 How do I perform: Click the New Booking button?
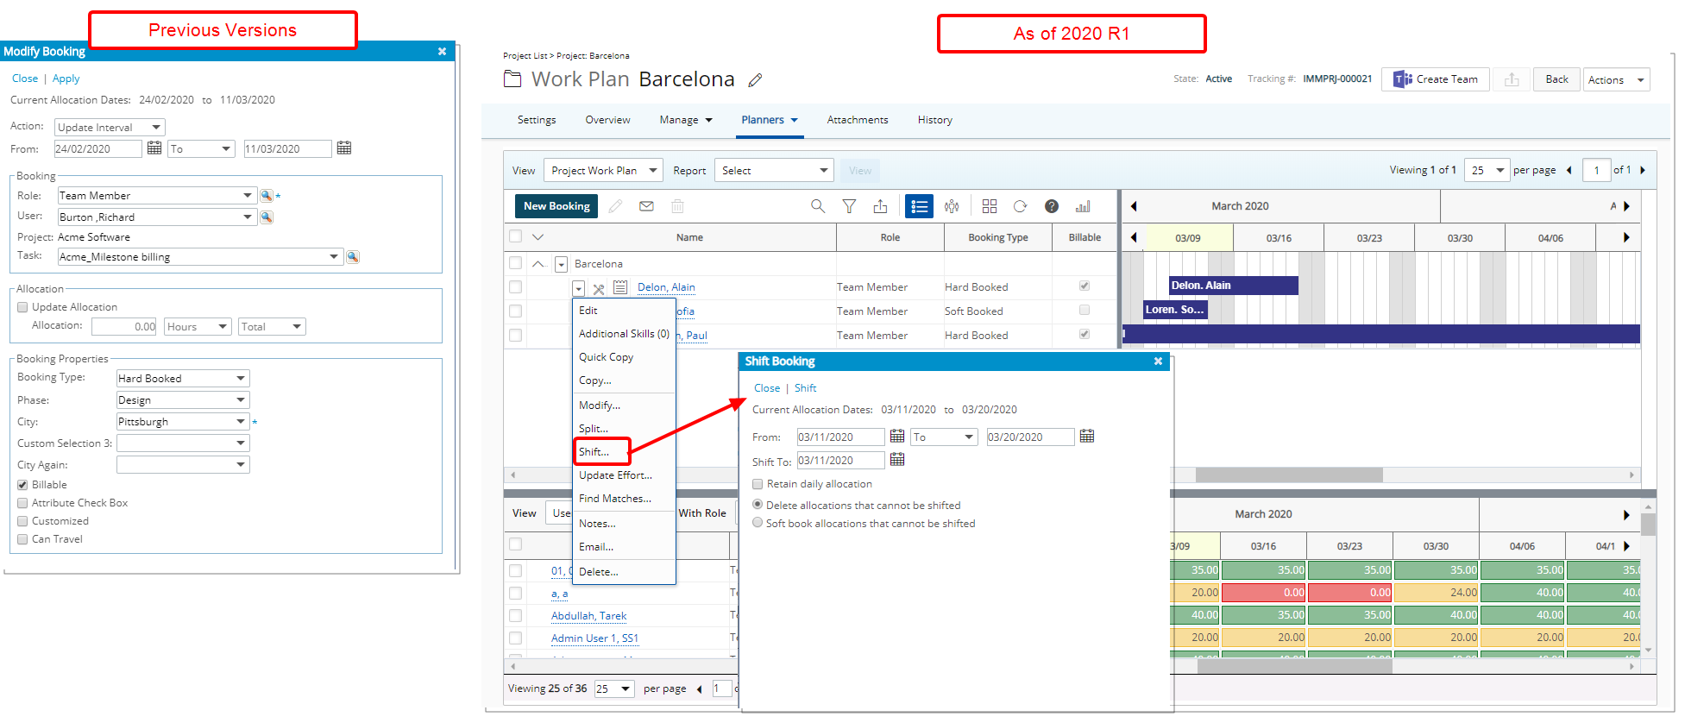(556, 206)
